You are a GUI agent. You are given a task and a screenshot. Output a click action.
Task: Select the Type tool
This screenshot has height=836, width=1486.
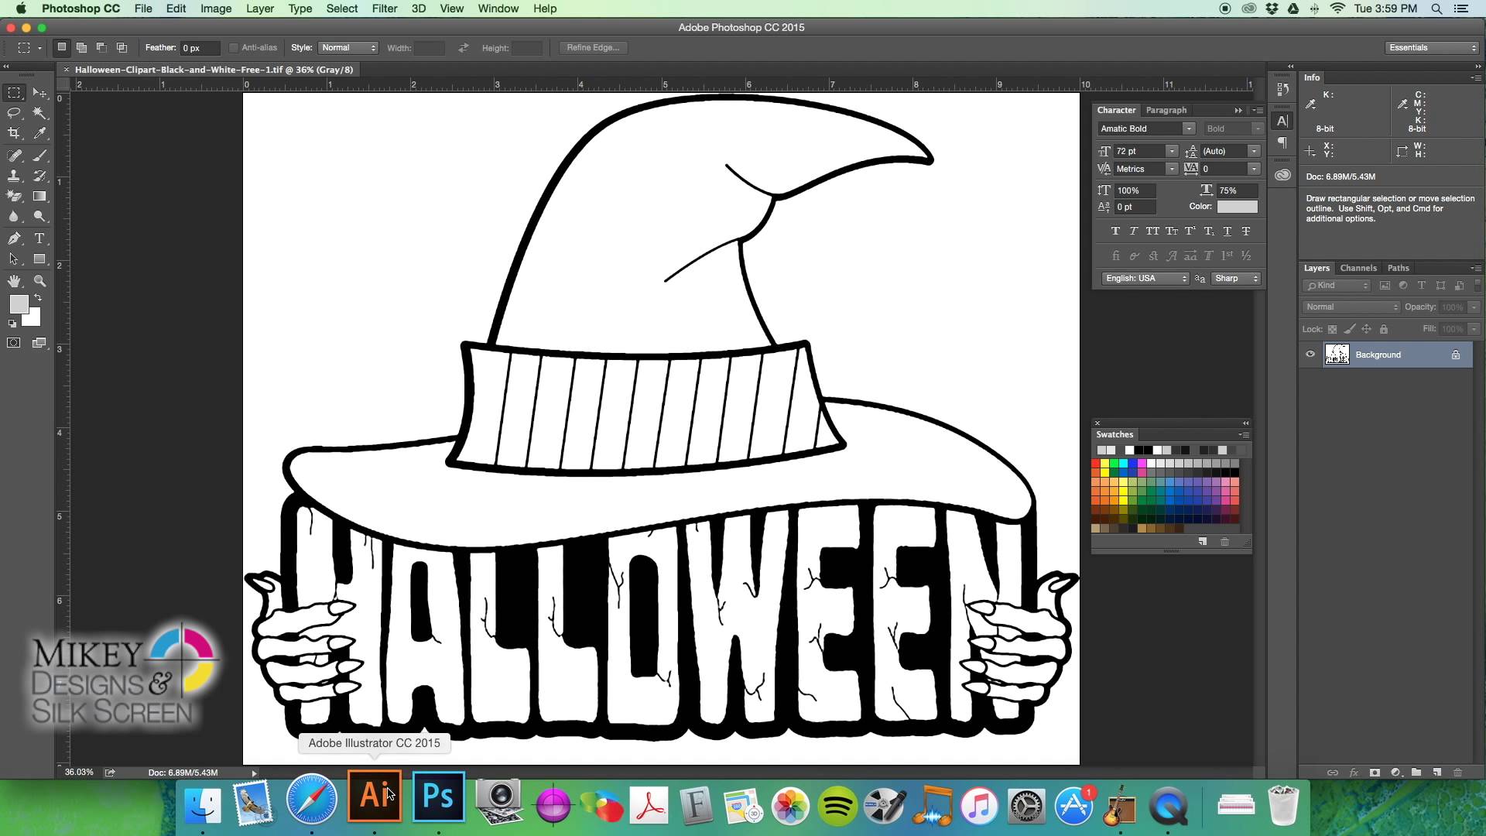39,238
